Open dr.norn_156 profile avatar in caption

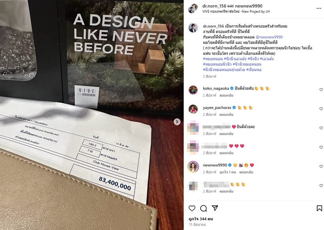coord(194,28)
